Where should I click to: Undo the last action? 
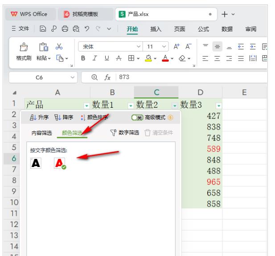coord(87,28)
